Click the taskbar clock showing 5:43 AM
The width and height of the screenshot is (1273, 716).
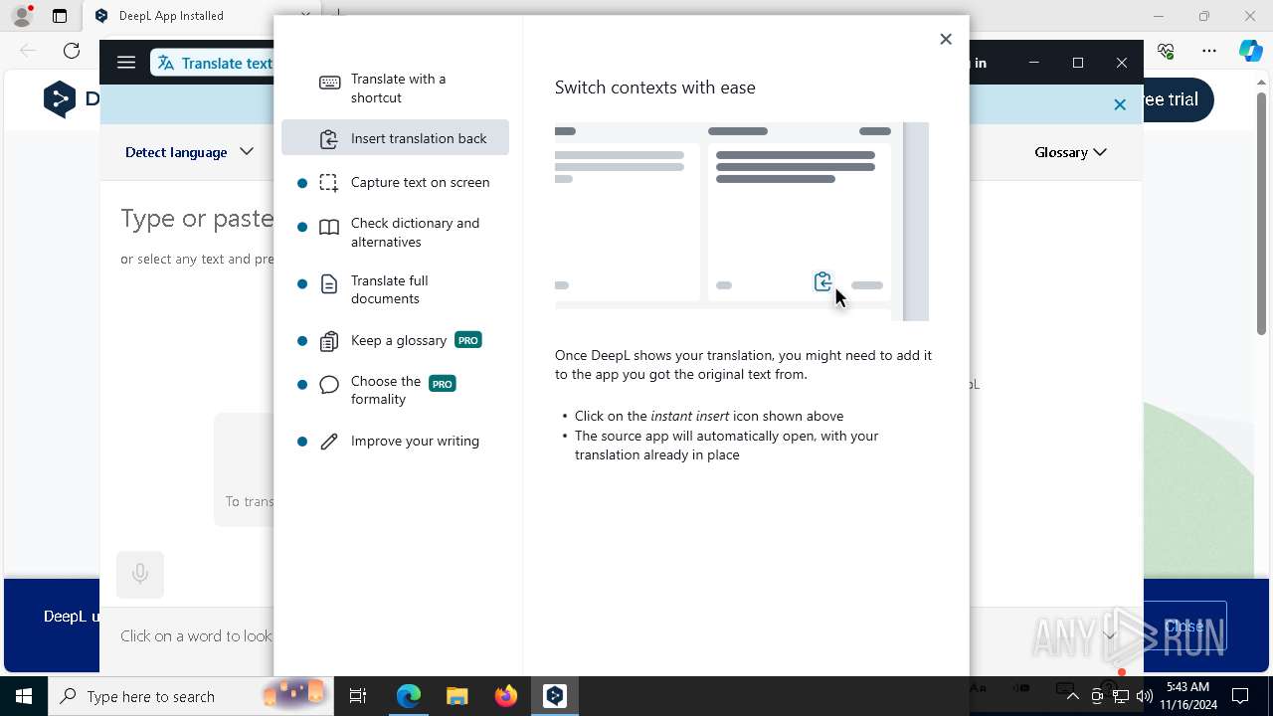pyautogui.click(x=1187, y=696)
